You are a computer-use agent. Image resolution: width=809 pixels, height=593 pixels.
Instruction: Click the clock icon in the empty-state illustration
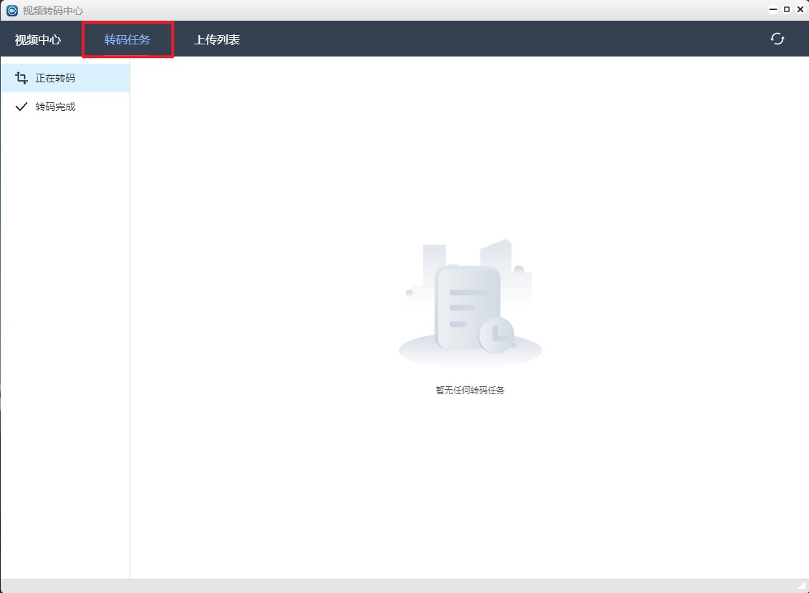coord(497,335)
